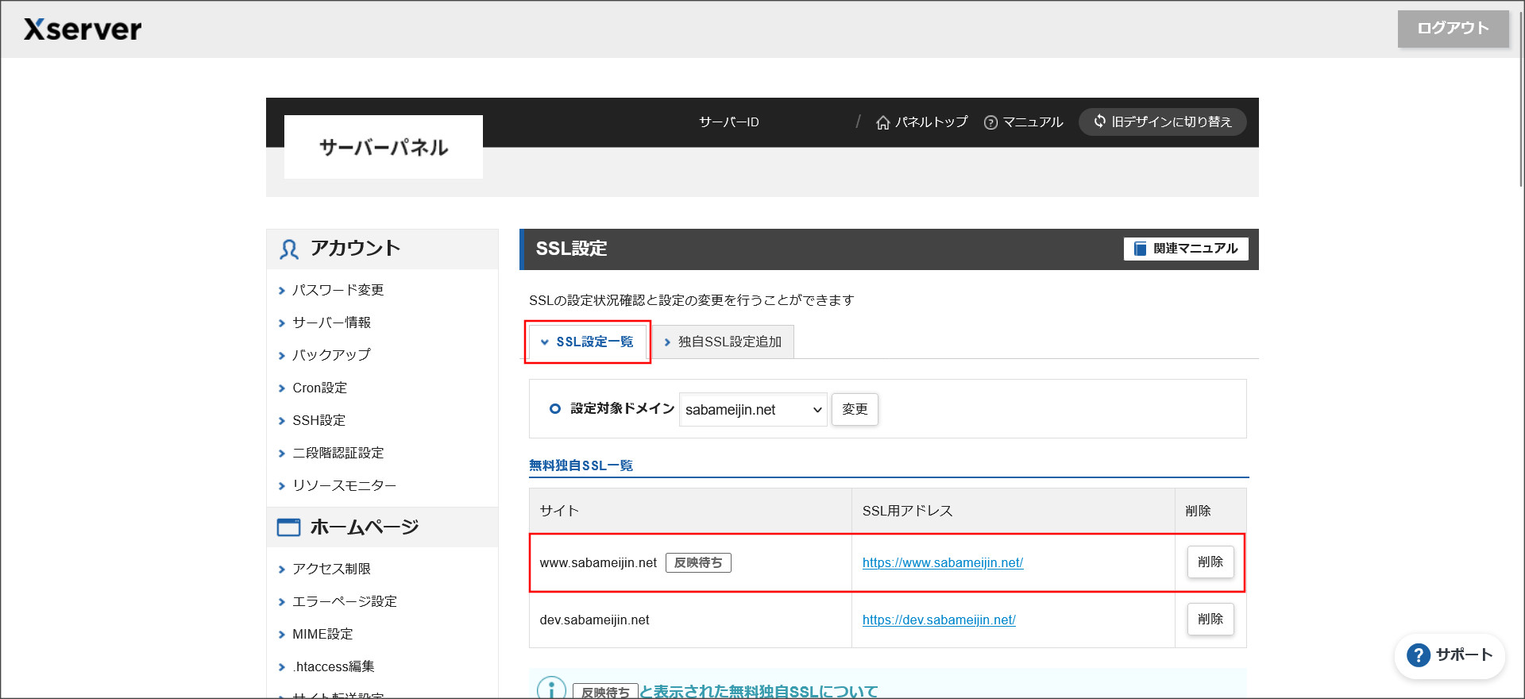Switch to the SSL設定一覧 tab

[588, 342]
